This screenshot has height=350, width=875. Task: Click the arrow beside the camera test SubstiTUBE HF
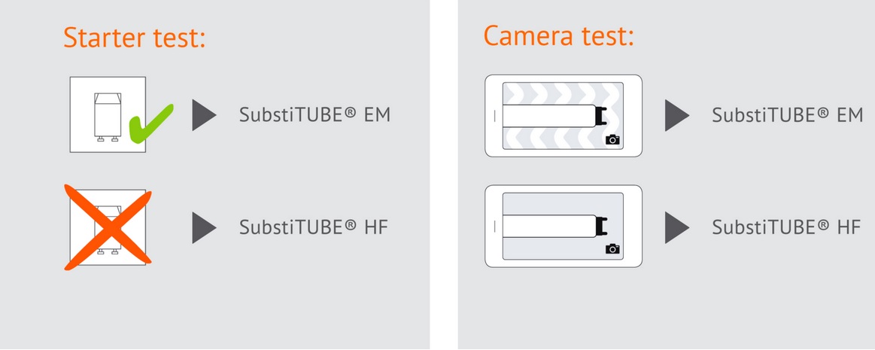(x=676, y=227)
